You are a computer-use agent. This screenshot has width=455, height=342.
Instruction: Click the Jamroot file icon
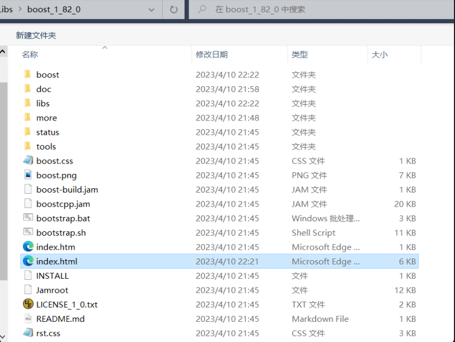(x=28, y=290)
